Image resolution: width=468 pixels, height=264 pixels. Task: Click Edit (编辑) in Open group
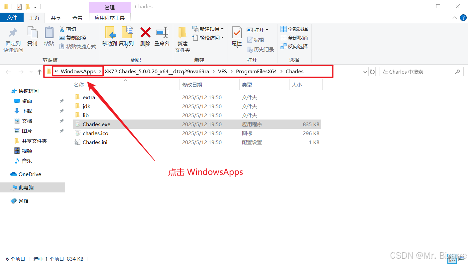point(256,40)
